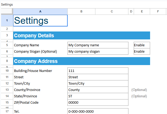Click the company slogan input field

point(98,52)
